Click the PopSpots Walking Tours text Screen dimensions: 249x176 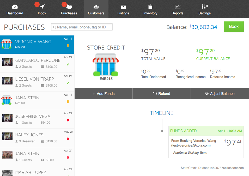tap(190, 153)
